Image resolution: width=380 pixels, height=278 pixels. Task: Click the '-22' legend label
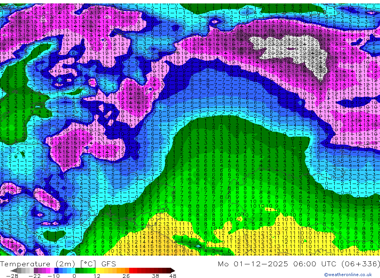[x=35, y=276]
